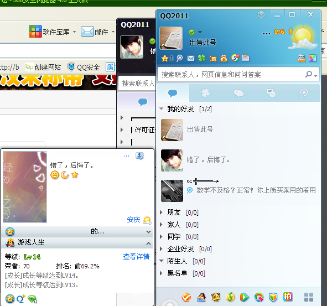
Task: Switch to groups tab (double bubbles)
Action: [238, 94]
